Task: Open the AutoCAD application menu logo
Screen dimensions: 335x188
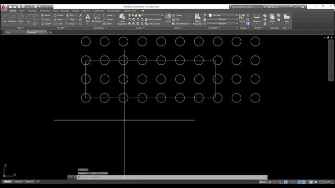Action: tap(4, 8)
